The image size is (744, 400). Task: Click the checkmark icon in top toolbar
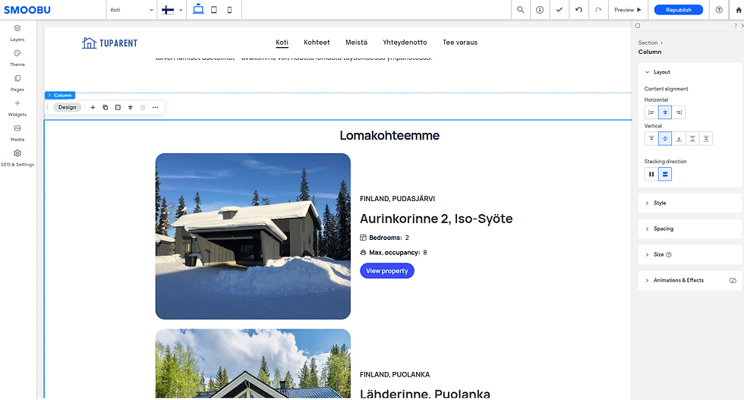560,10
